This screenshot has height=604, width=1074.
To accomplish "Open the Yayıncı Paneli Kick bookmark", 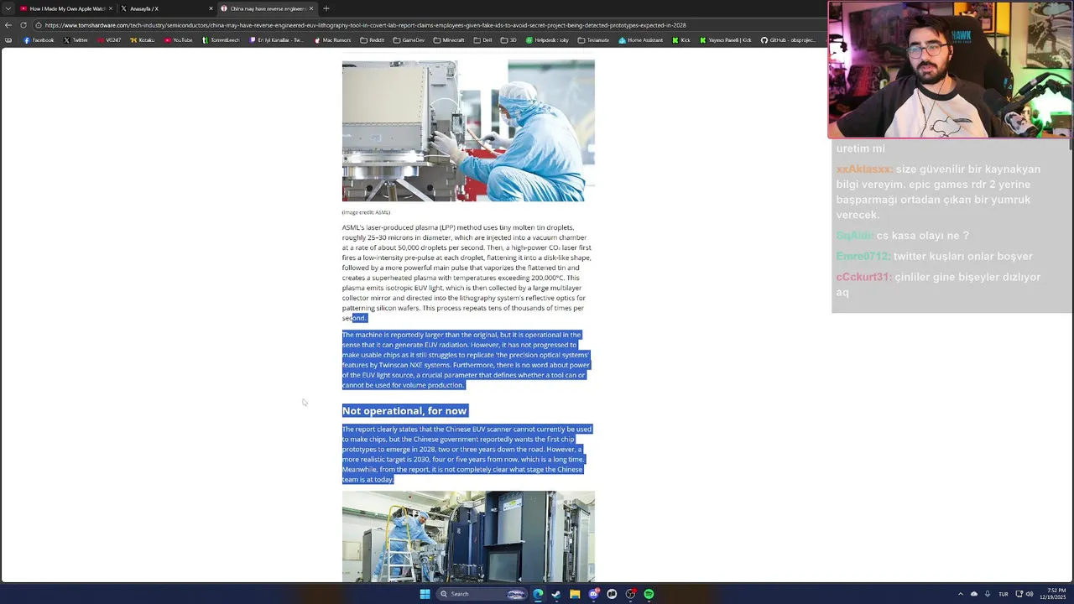I will [x=726, y=40].
